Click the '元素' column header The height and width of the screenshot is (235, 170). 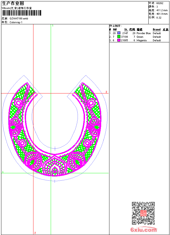[x=166, y=30]
